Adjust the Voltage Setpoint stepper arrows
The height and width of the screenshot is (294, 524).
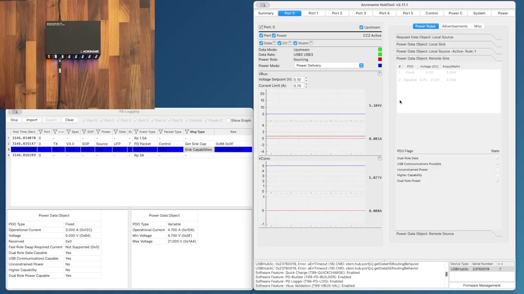point(306,79)
